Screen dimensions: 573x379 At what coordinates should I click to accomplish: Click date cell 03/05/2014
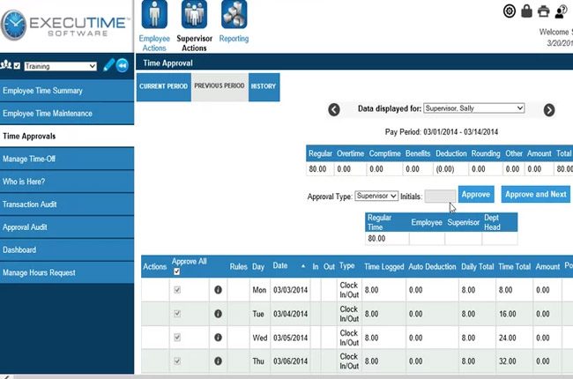(x=291, y=338)
